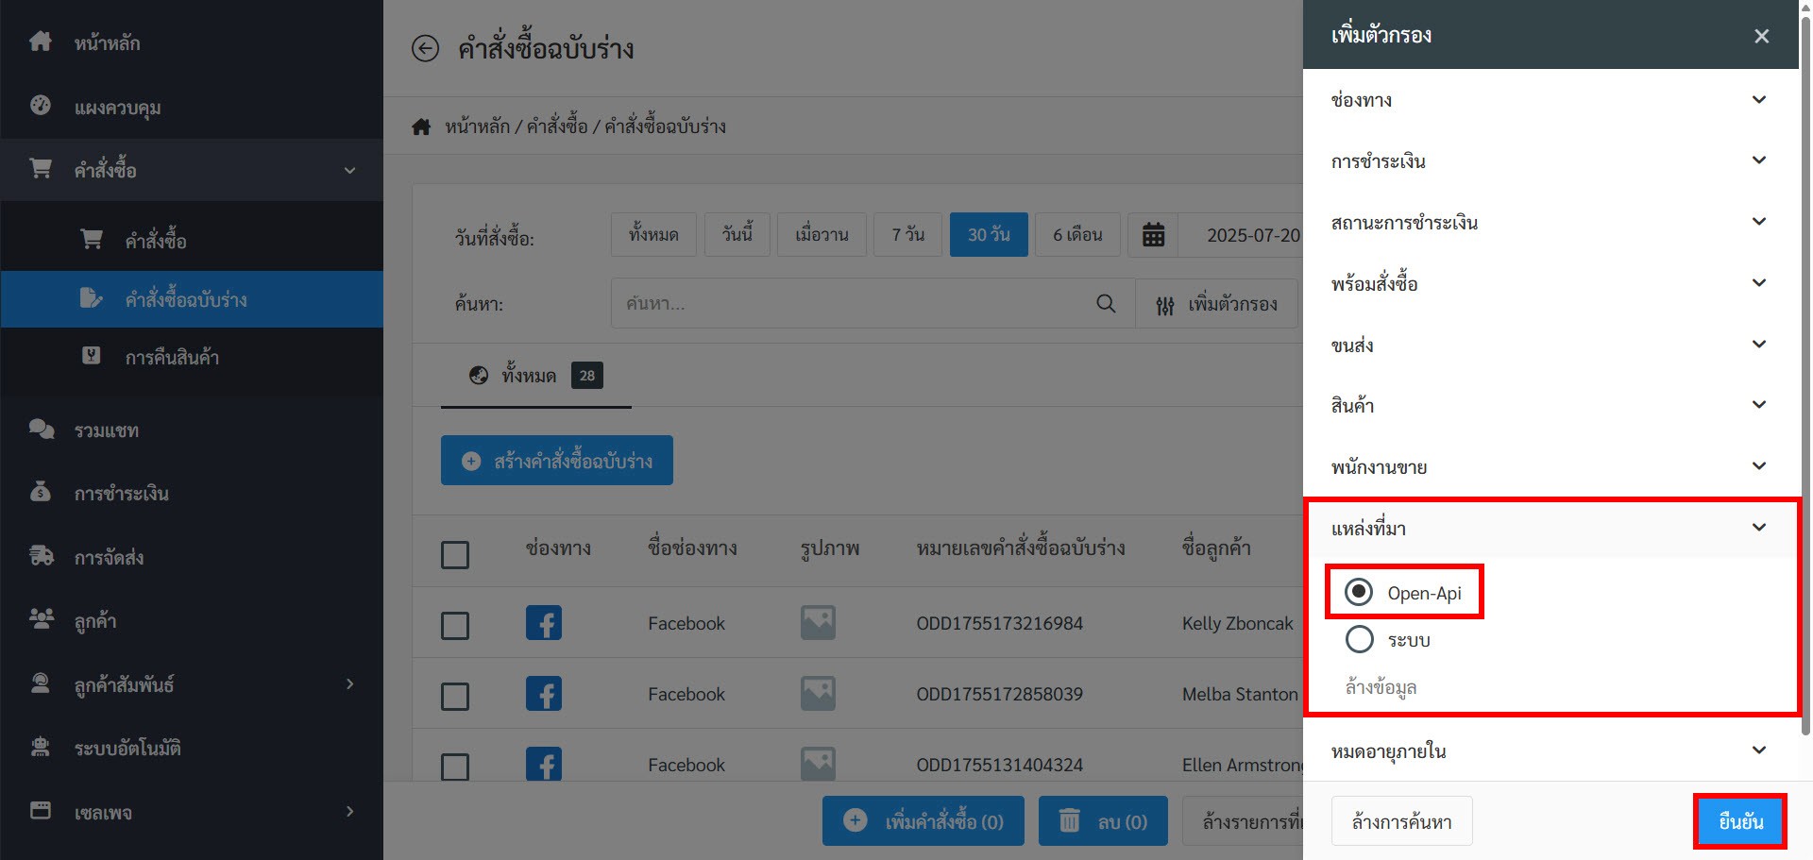Tick checkbox for order ODD1755131404324

point(455,766)
